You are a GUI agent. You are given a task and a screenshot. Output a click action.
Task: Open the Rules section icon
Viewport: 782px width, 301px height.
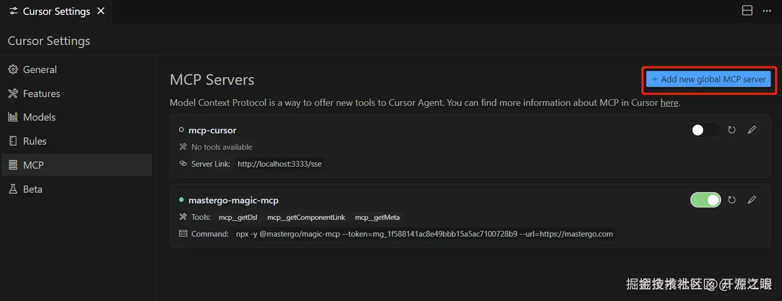point(13,141)
